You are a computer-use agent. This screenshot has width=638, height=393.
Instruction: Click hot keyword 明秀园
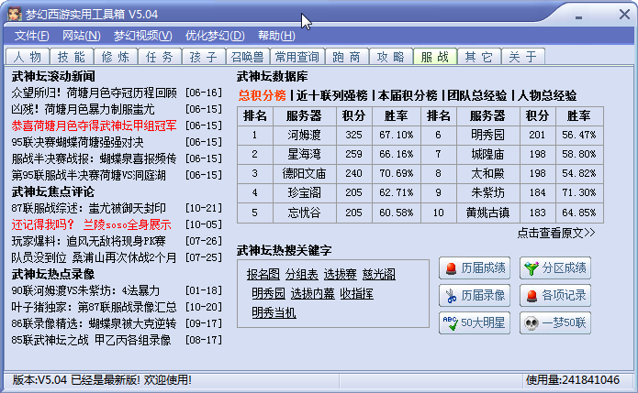(x=269, y=293)
